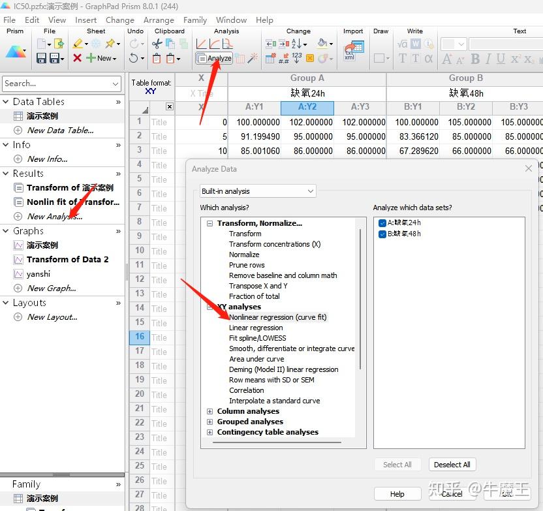The image size is (543, 511).
Task: Collapse the Data Tables section chevron
Action: point(5,101)
